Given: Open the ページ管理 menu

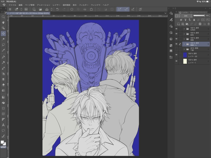Looking at the screenshot, I should click(x=30, y=5).
